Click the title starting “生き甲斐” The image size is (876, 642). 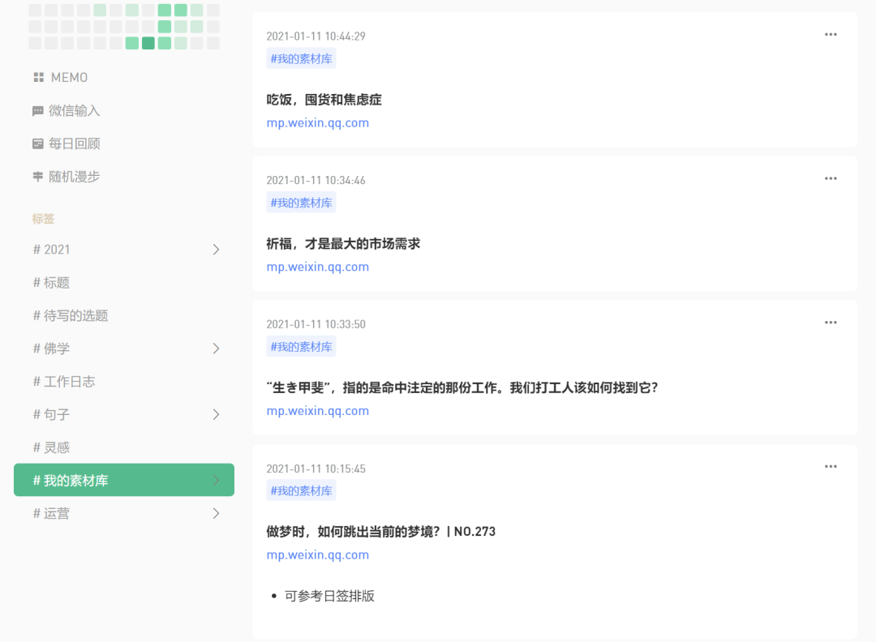462,388
